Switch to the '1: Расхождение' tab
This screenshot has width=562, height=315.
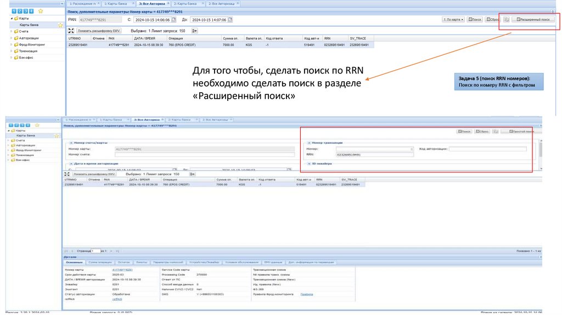(82, 4)
